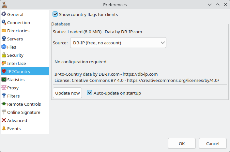
Task: Select the Advanced category label
Action: [x=17, y=120]
